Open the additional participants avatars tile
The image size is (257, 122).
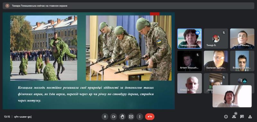click(242, 79)
